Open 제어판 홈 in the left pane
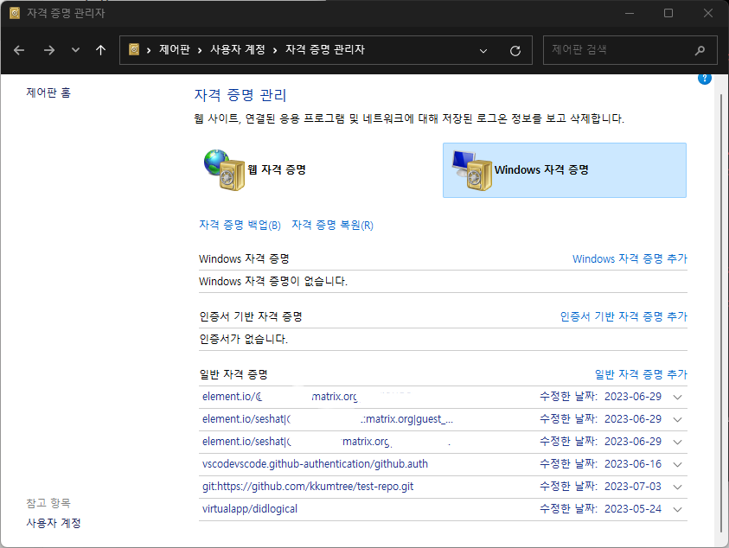 [48, 92]
